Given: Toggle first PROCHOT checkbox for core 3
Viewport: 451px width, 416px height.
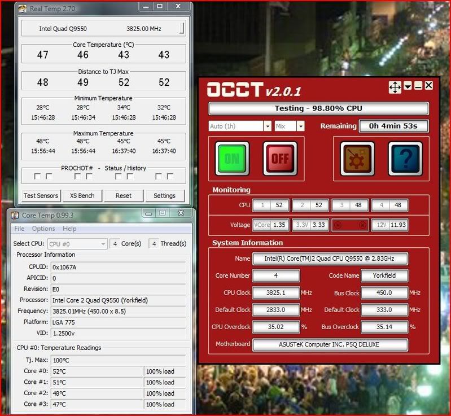Looking at the screenshot, I should (118, 176).
